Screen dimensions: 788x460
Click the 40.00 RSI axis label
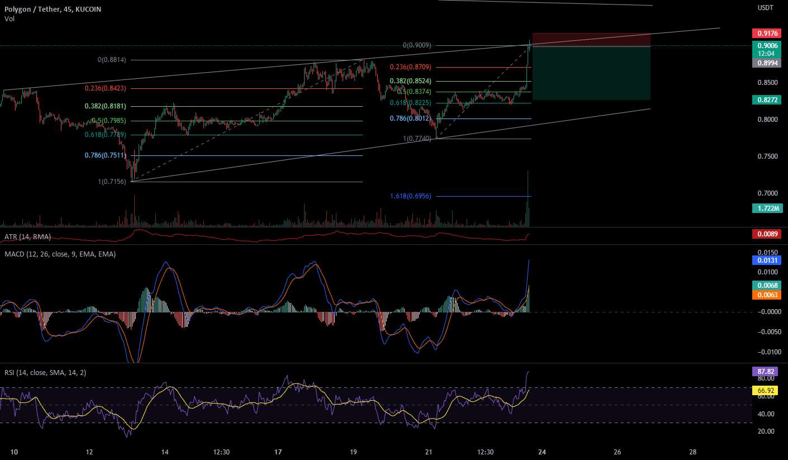coord(767,414)
